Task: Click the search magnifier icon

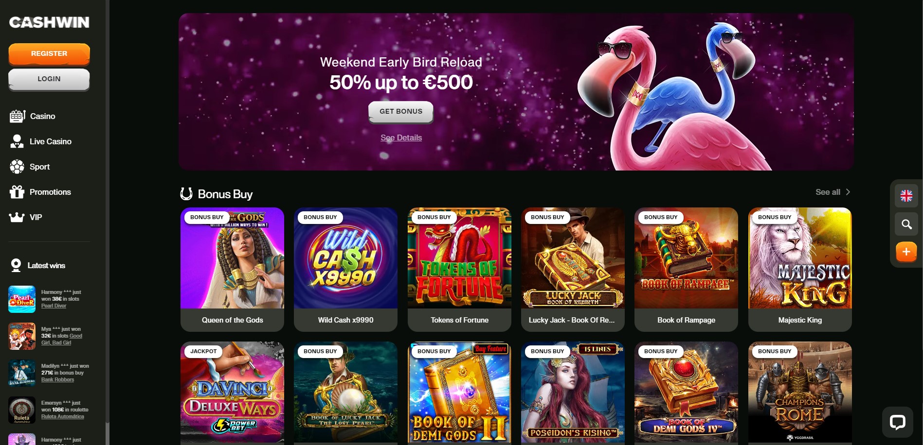Action: 906,224
